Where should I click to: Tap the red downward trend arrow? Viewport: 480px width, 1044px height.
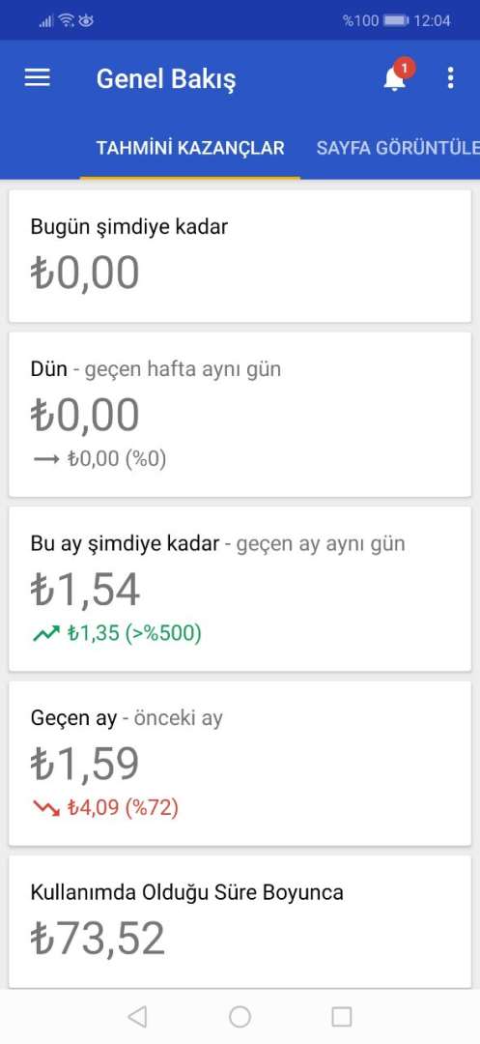click(45, 808)
